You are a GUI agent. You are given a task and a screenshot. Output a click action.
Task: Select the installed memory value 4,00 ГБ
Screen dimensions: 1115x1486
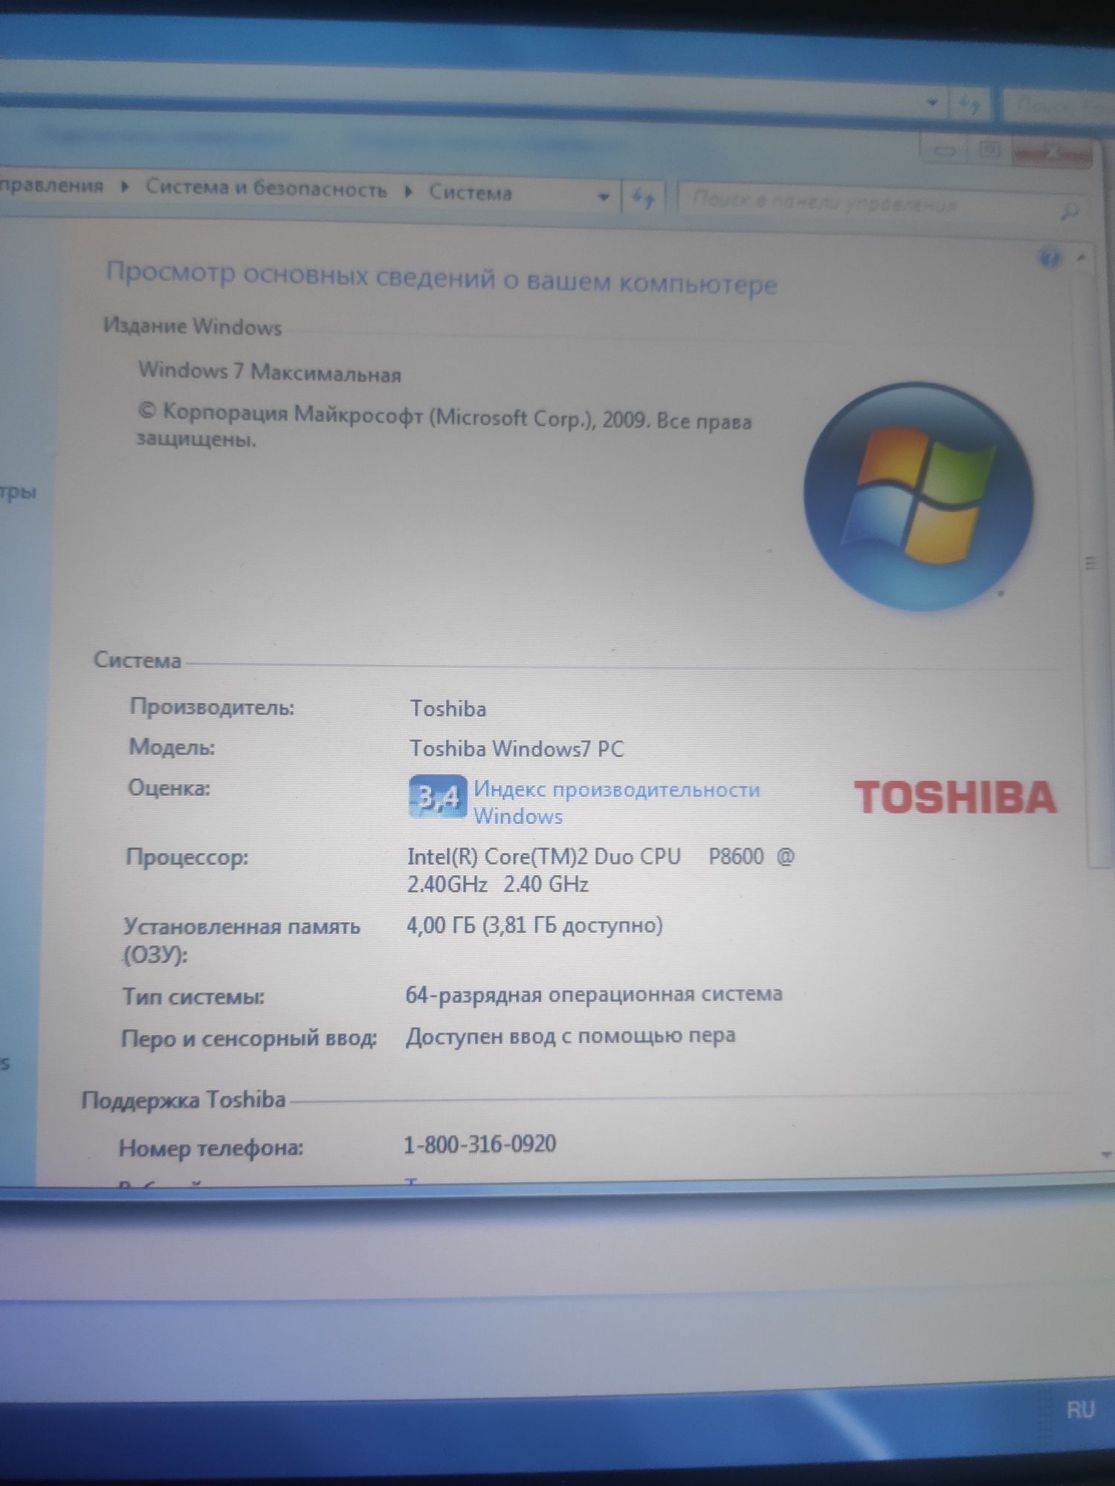pyautogui.click(x=440, y=926)
